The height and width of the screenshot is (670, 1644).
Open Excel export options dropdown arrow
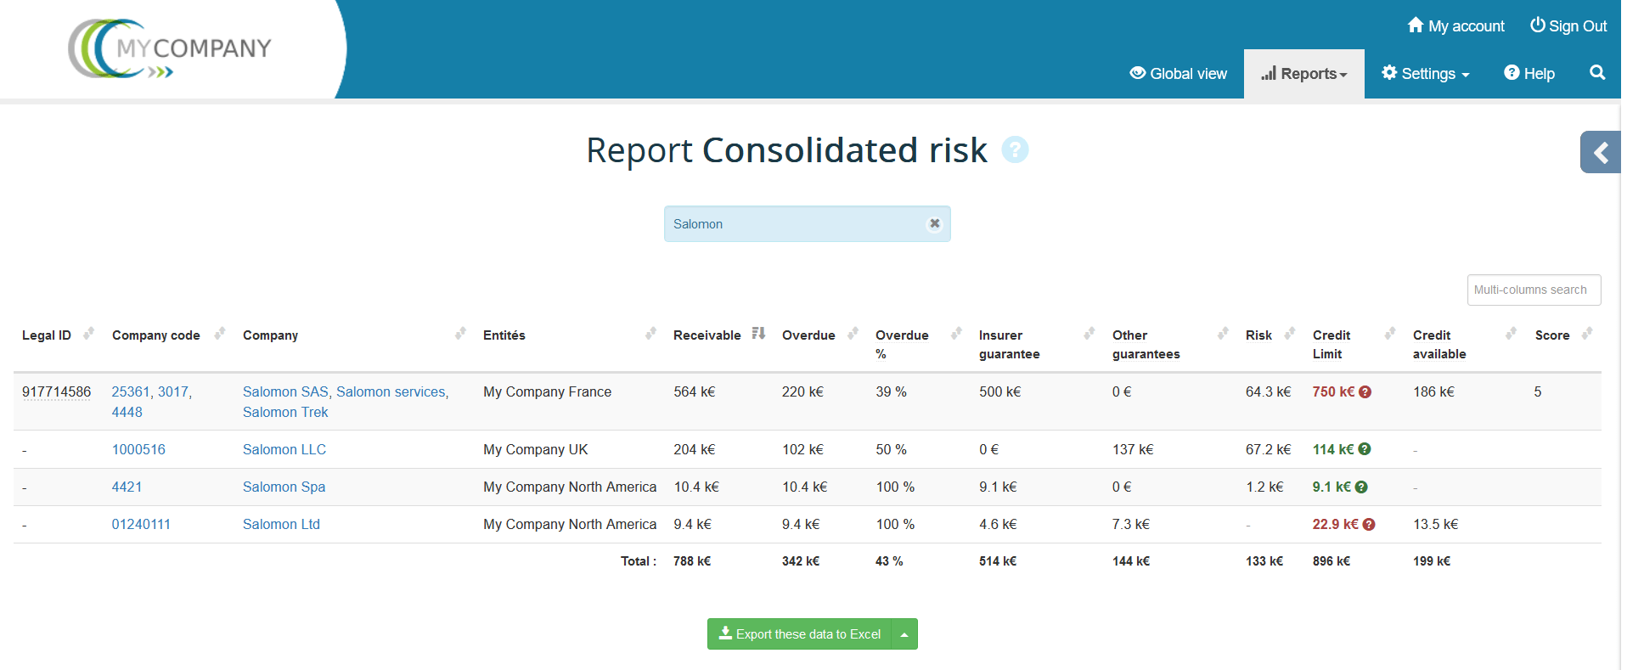click(x=904, y=634)
